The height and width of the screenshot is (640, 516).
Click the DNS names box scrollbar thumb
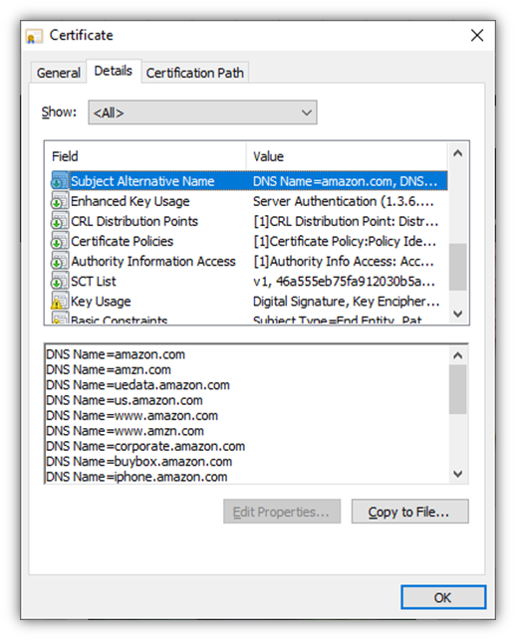(458, 390)
